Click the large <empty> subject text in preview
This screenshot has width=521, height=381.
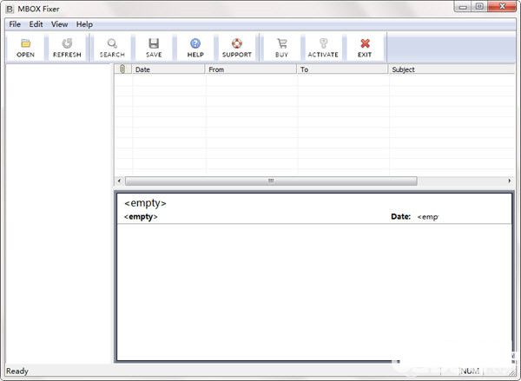click(145, 203)
